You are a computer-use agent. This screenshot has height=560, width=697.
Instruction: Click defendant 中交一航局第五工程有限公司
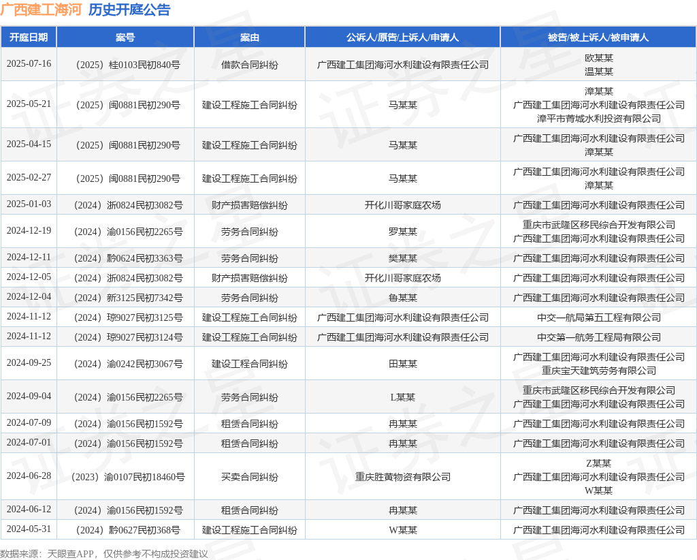[599, 317]
